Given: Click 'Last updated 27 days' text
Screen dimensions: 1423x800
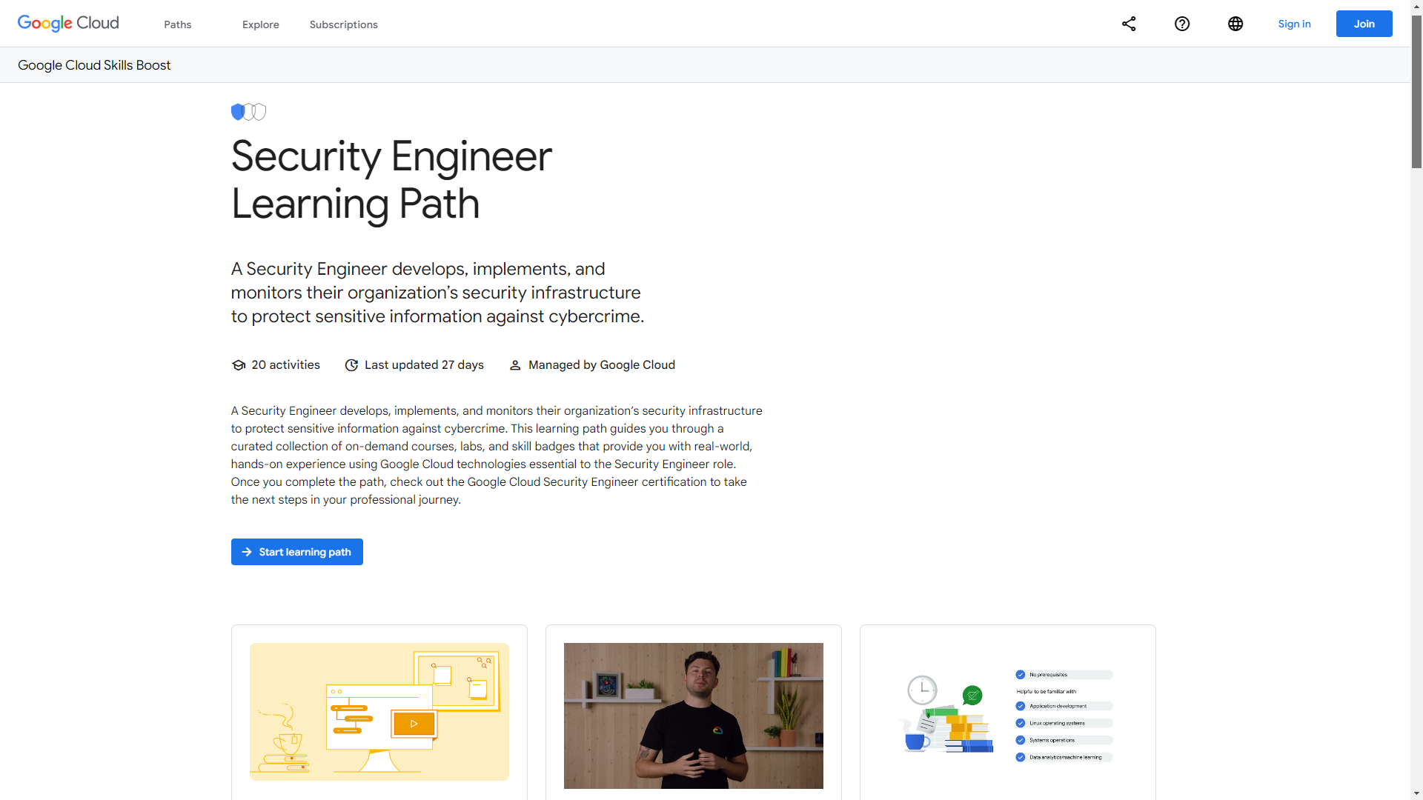Looking at the screenshot, I should coord(424,365).
